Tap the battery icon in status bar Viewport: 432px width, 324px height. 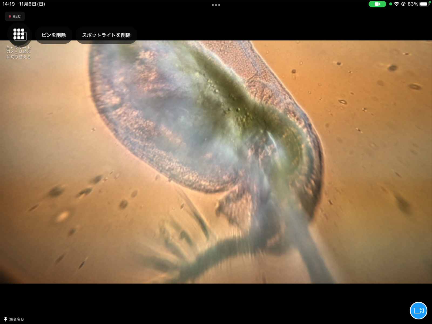point(424,4)
